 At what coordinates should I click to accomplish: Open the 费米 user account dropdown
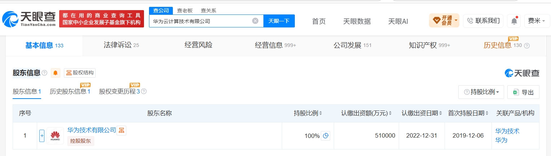pyautogui.click(x=537, y=21)
